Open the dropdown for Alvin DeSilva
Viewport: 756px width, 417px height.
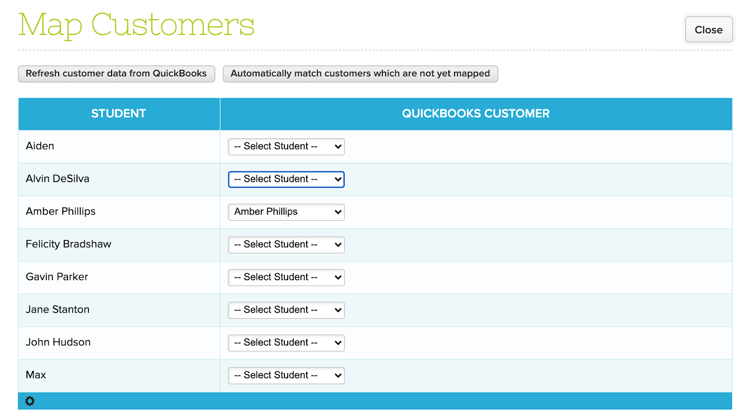286,179
